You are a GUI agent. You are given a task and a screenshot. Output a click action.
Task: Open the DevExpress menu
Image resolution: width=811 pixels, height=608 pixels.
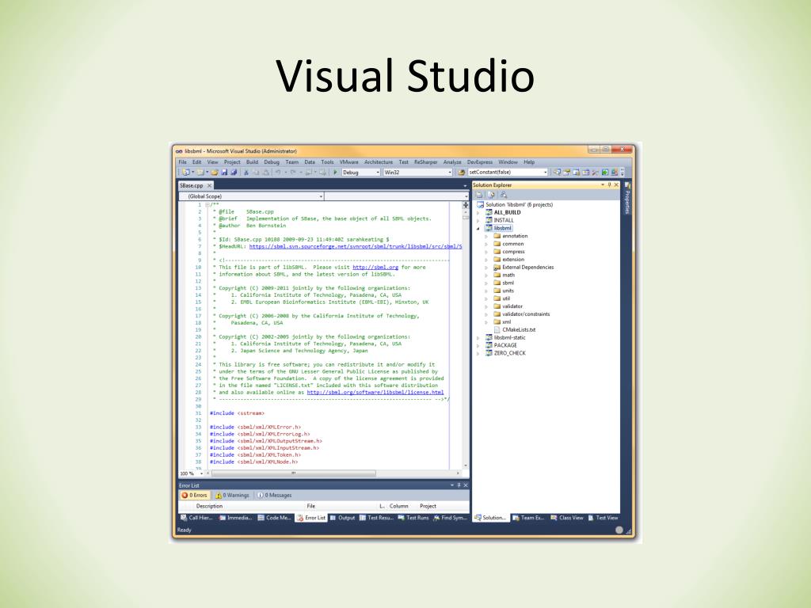point(479,161)
